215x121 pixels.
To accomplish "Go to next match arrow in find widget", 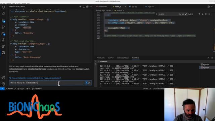I will (203, 14).
